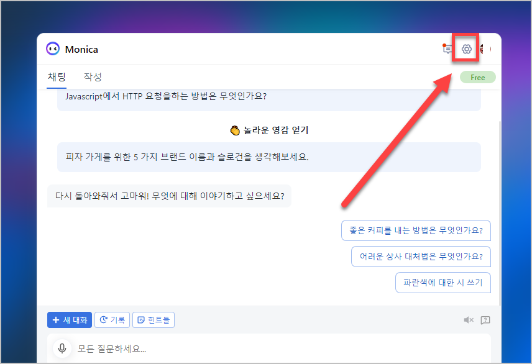The height and width of the screenshot is (364, 532).
Task: Show hints using the 힌트들 button
Action: (x=153, y=319)
